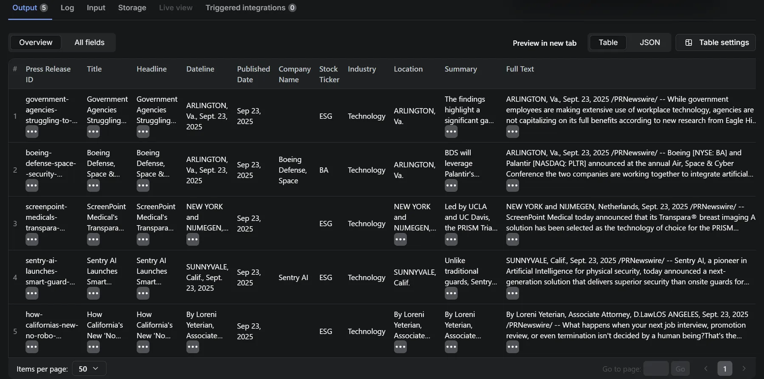Open the Items per page dropdown
This screenshot has width=764, height=379.
click(89, 369)
